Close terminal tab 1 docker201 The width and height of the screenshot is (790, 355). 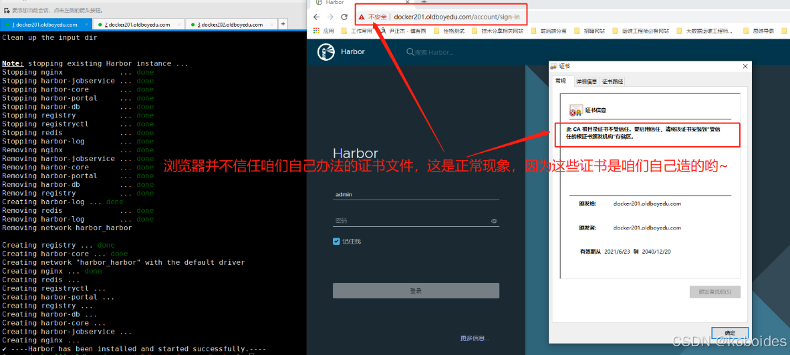pos(87,24)
